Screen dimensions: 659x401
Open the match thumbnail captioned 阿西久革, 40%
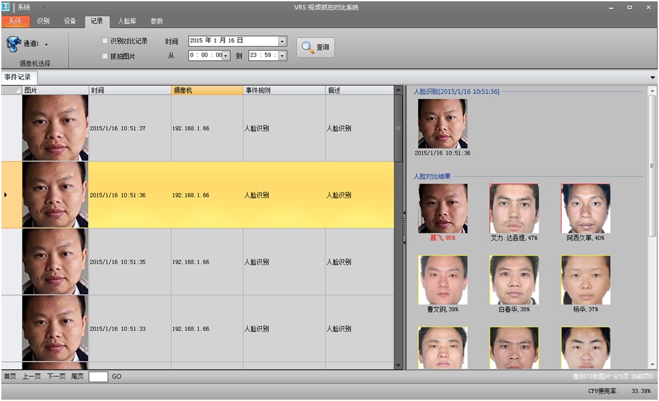(586, 208)
